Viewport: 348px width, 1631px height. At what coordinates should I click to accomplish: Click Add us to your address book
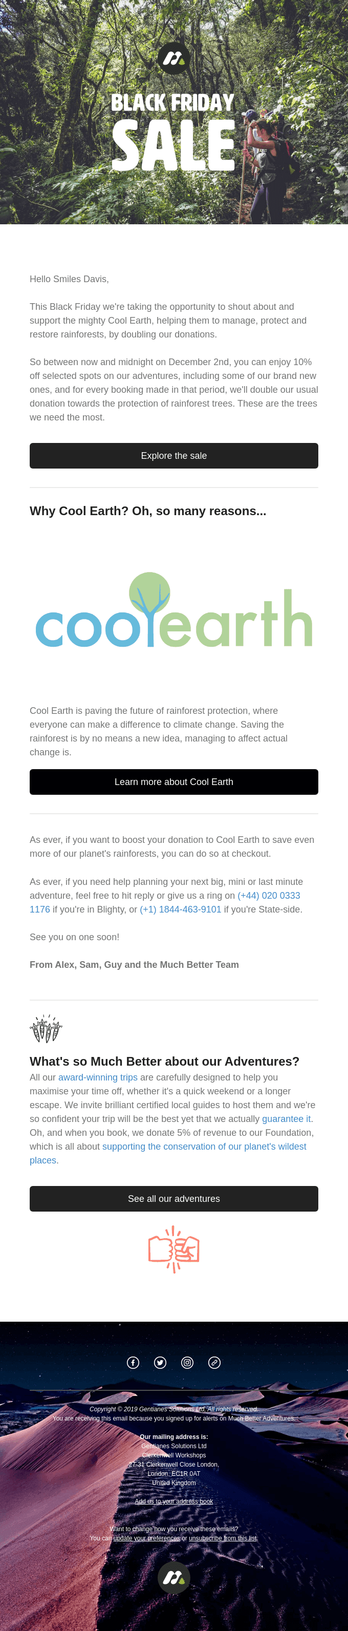coord(174,1500)
